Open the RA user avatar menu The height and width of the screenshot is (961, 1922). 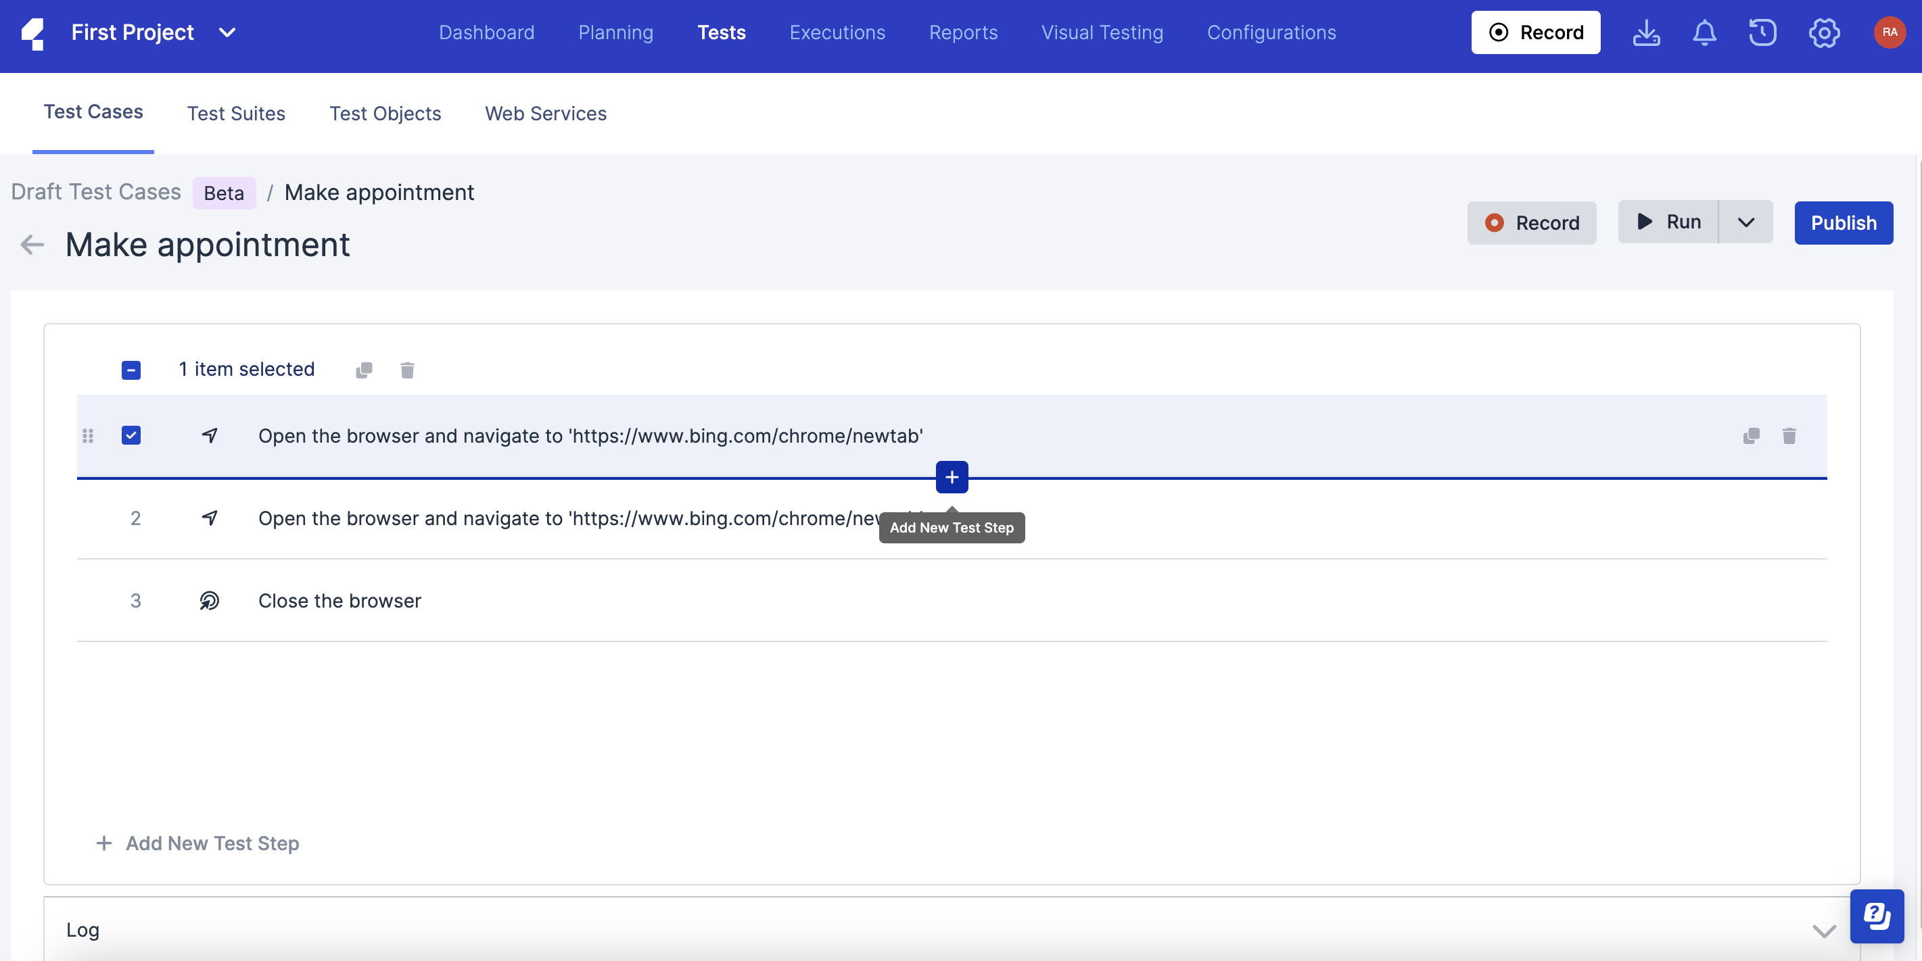(1889, 33)
